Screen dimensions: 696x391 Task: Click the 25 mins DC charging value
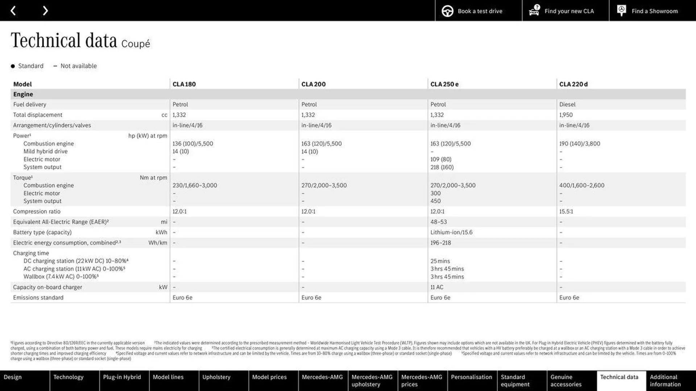(440, 261)
